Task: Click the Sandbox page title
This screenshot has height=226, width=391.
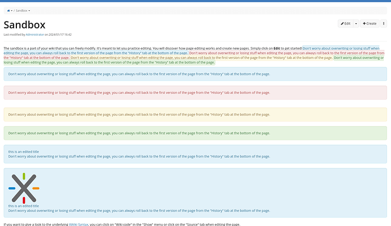Action: coord(24,25)
